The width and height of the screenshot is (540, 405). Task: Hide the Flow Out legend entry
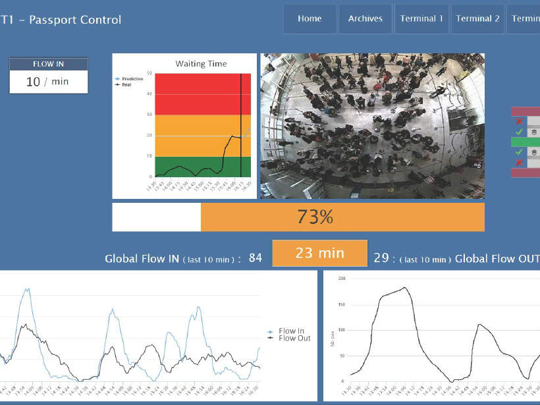click(x=292, y=338)
